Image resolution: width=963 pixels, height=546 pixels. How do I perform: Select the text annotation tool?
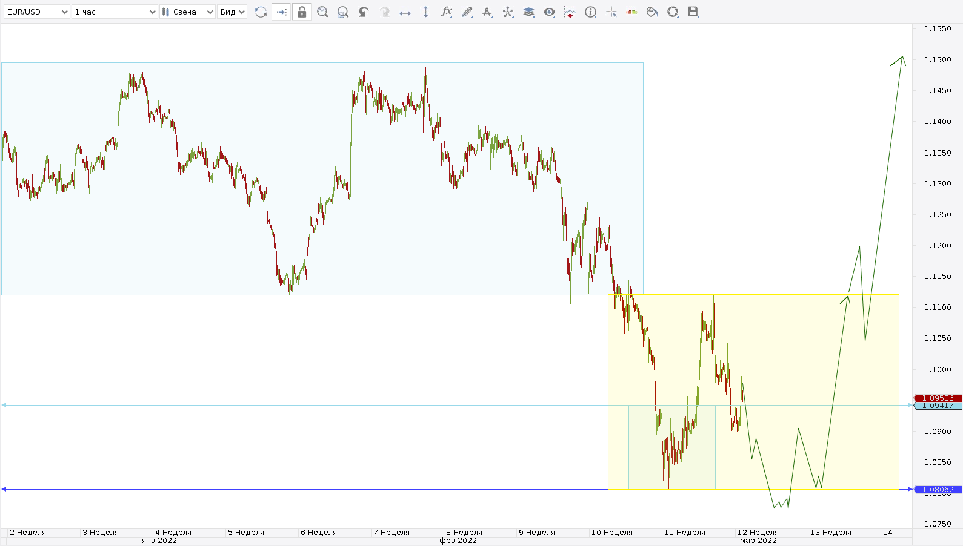487,12
